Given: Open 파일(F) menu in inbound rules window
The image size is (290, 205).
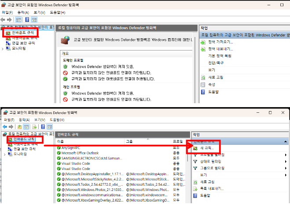Looking at the screenshot, I should click(x=9, y=120).
